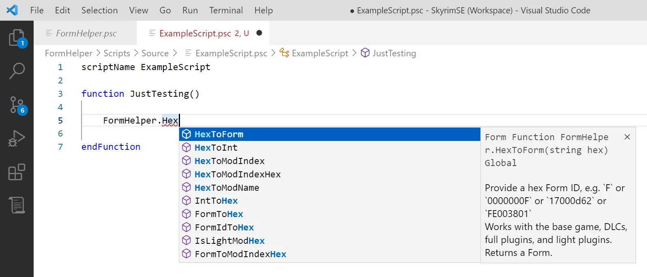Click the HexToForm documentation text
647x277 pixels.
556,220
